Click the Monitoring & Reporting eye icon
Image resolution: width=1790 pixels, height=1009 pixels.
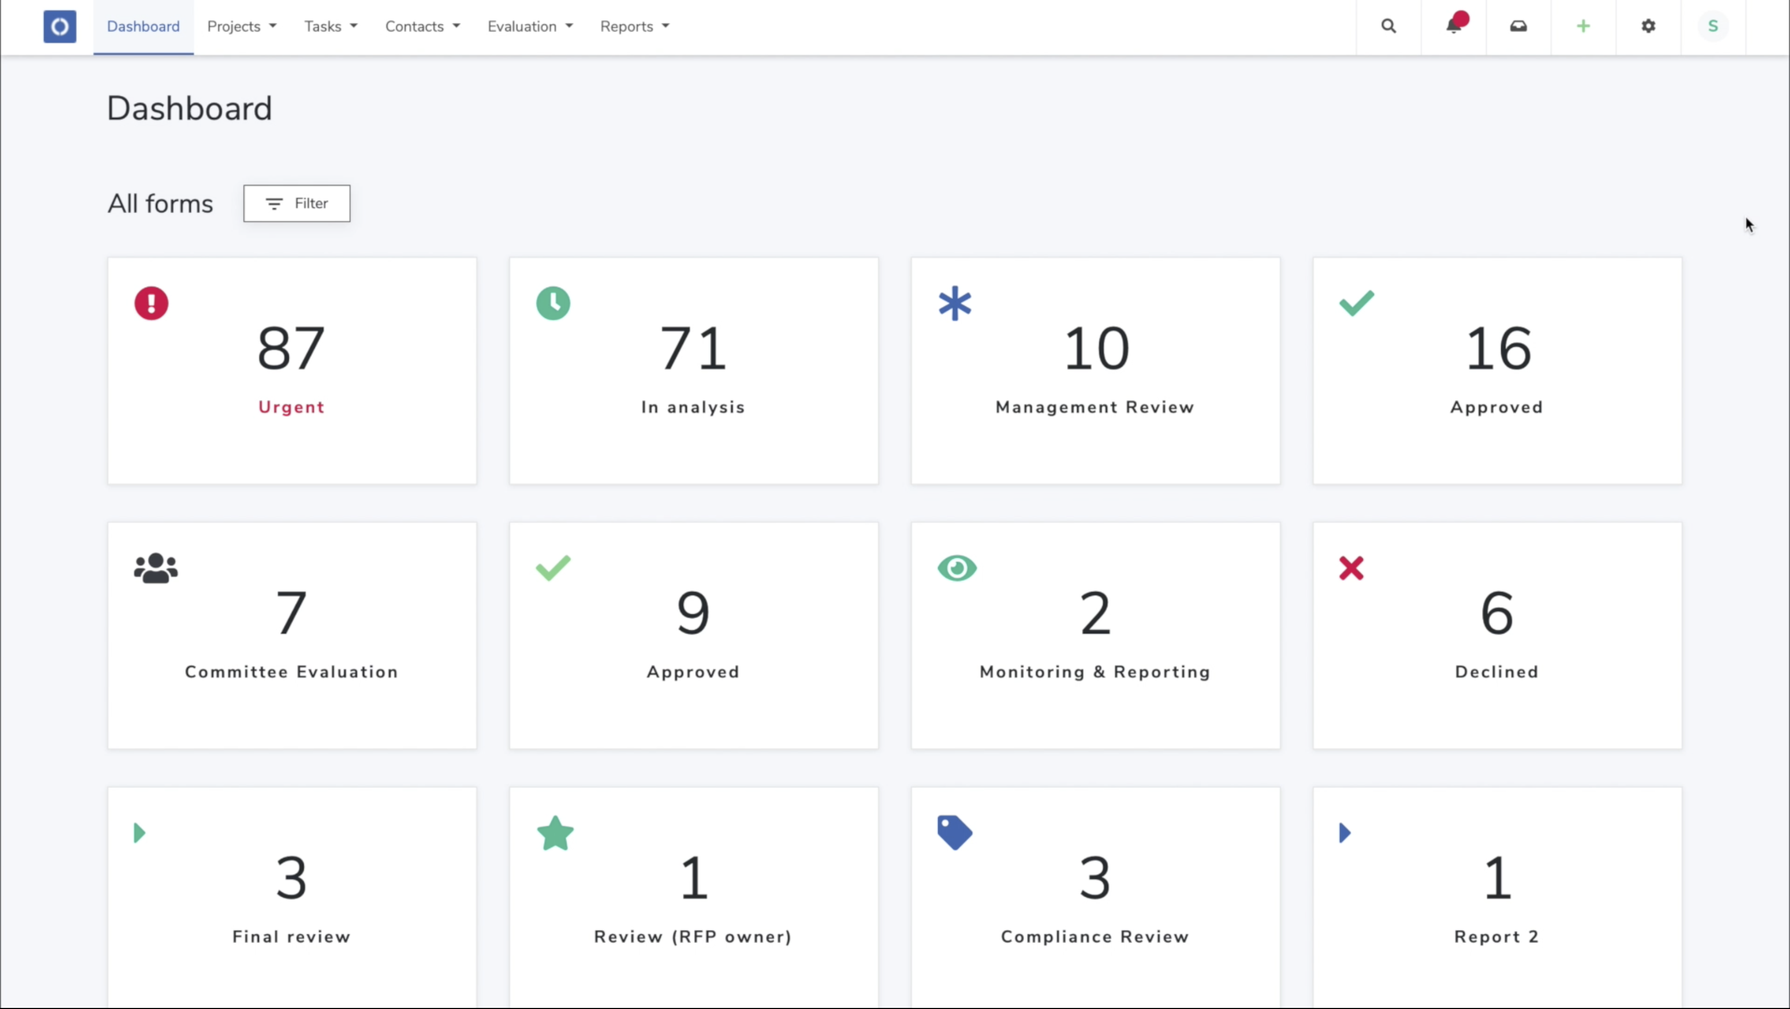[x=957, y=568]
